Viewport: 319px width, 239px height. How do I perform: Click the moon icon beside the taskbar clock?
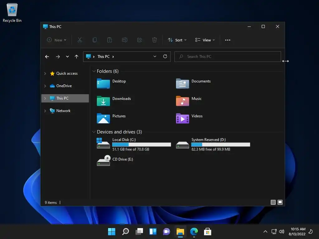tap(311, 232)
